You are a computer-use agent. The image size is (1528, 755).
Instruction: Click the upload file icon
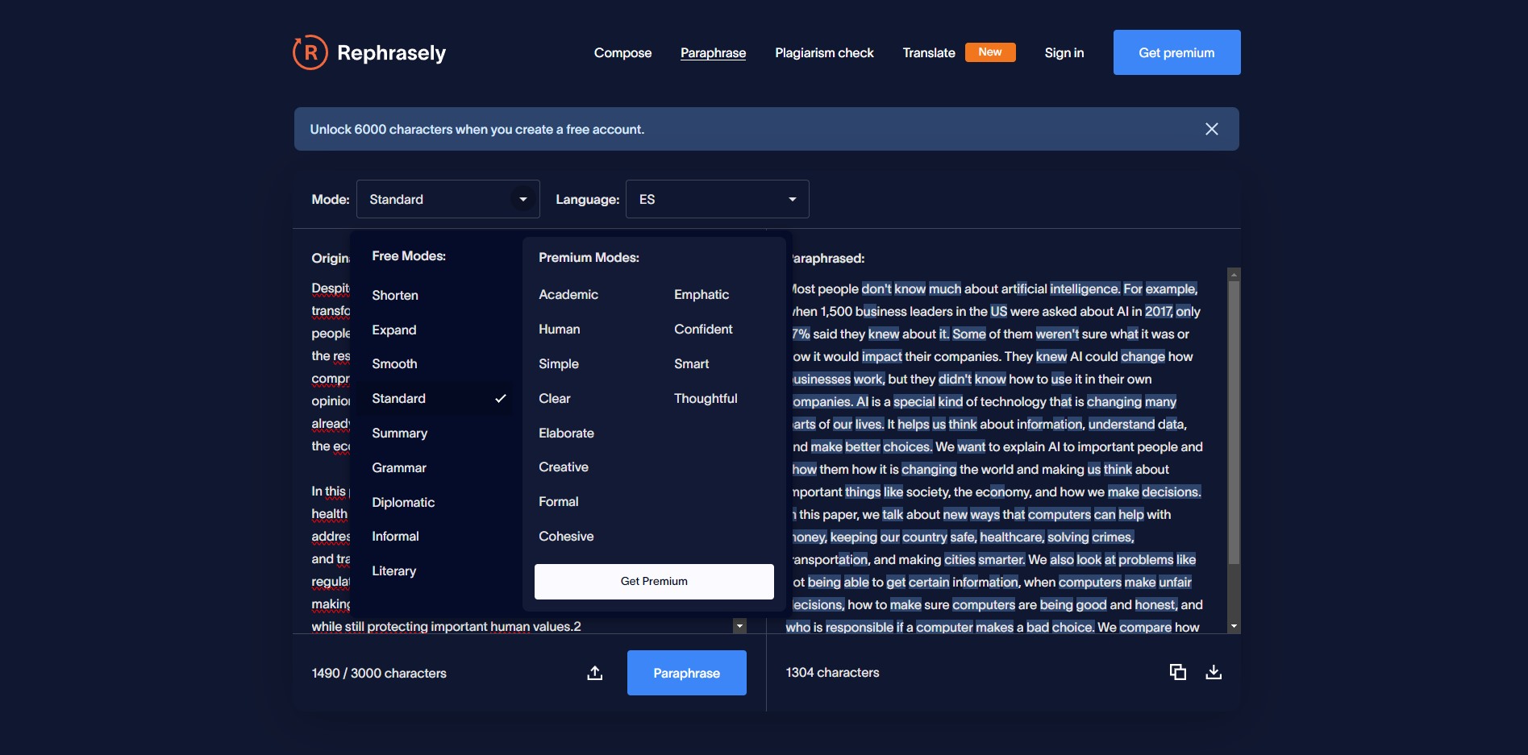click(595, 673)
